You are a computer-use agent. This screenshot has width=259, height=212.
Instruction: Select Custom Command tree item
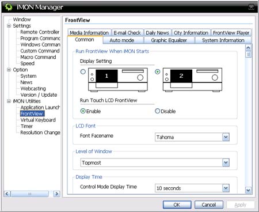coord(40,51)
